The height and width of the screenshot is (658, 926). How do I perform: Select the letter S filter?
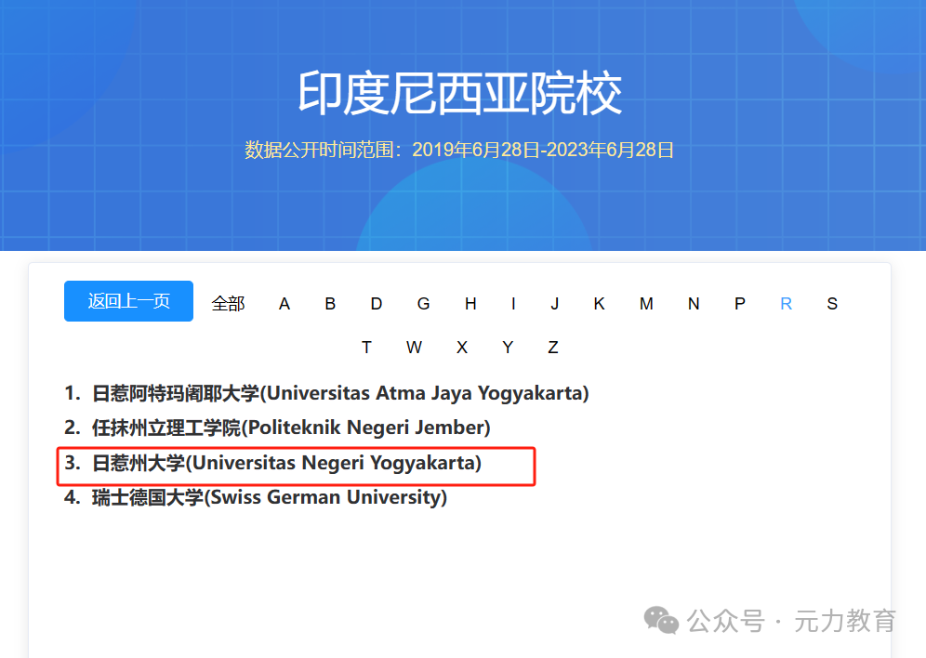tap(831, 303)
